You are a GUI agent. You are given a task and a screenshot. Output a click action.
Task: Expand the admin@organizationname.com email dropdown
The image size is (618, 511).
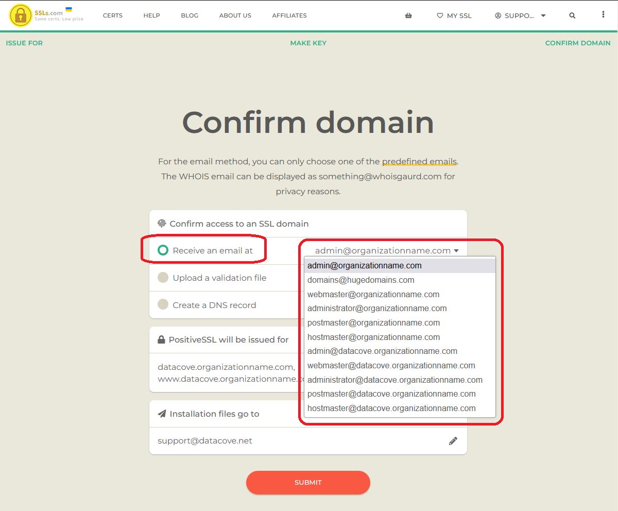click(386, 251)
